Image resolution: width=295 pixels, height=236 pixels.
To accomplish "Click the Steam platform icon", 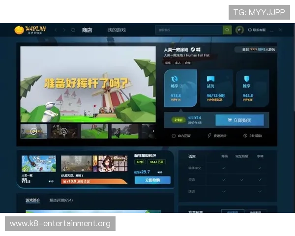I will 193,50.
